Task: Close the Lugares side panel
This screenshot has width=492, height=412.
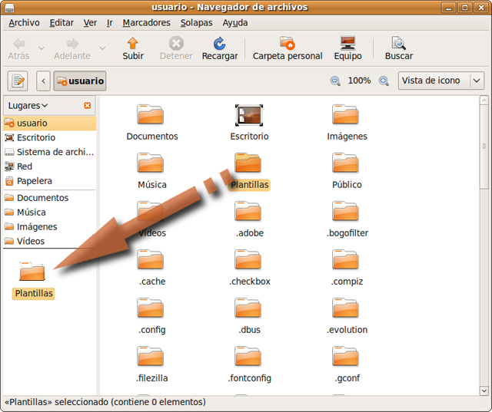Action: click(87, 105)
